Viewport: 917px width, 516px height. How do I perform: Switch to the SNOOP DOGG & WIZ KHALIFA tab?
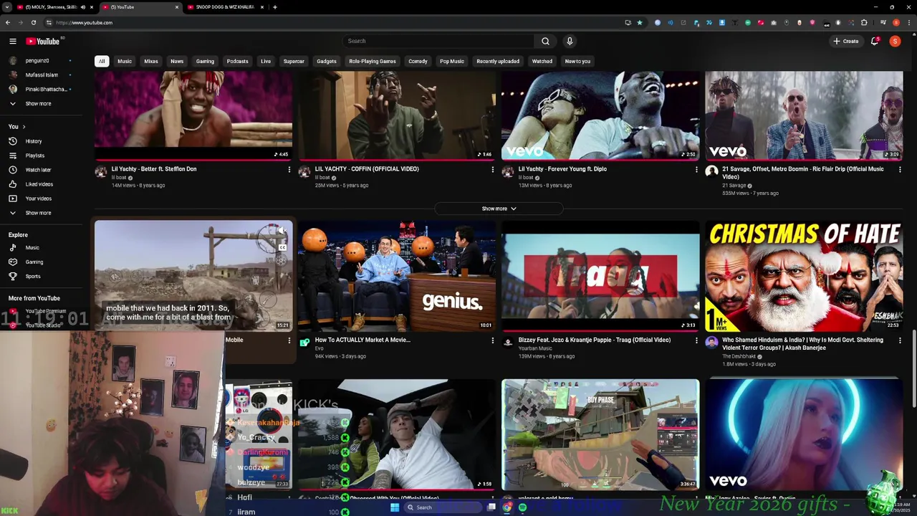[225, 7]
